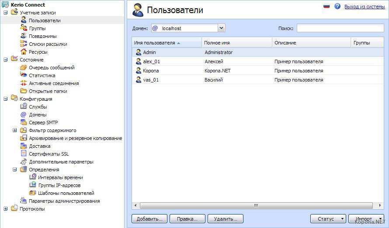This screenshot has height=228, width=389.
Task: Open Псевдонимы in the sidebar
Action: pos(42,36)
